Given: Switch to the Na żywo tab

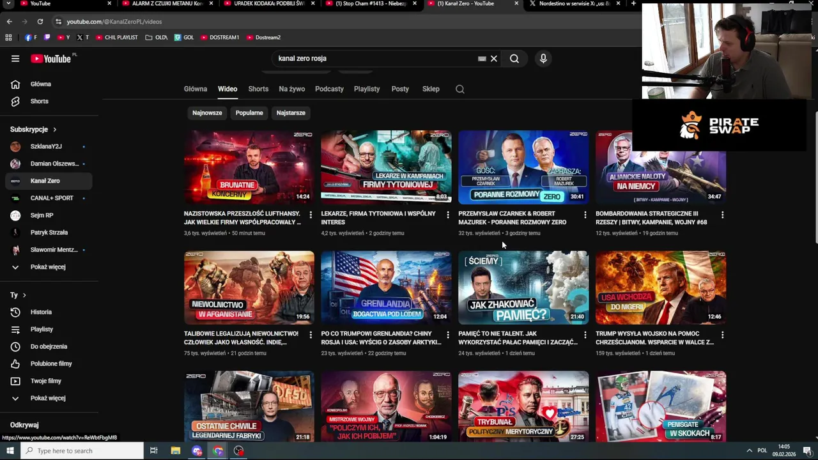Looking at the screenshot, I should pyautogui.click(x=292, y=89).
